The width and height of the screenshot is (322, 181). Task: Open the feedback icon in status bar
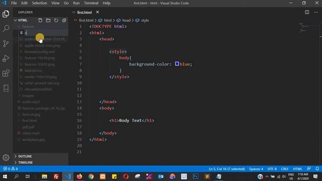click(308, 169)
